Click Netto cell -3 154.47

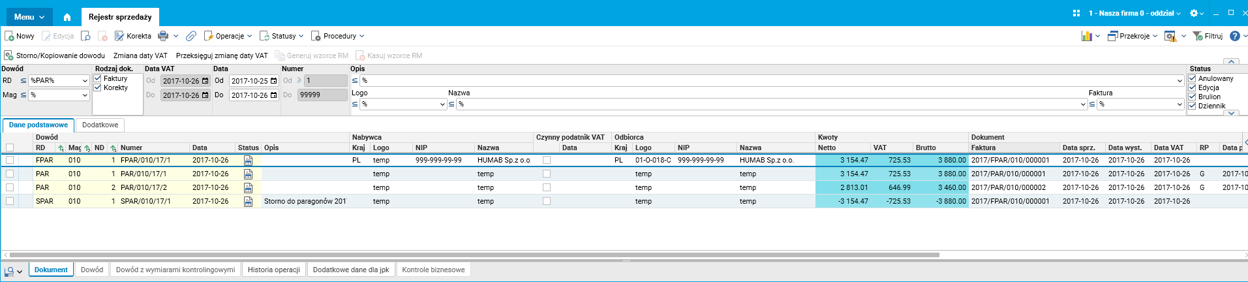click(x=844, y=201)
